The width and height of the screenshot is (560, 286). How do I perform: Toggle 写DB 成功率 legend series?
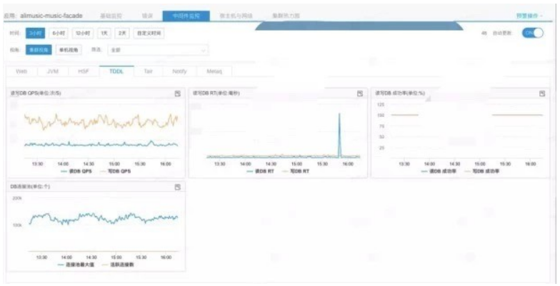[481, 171]
